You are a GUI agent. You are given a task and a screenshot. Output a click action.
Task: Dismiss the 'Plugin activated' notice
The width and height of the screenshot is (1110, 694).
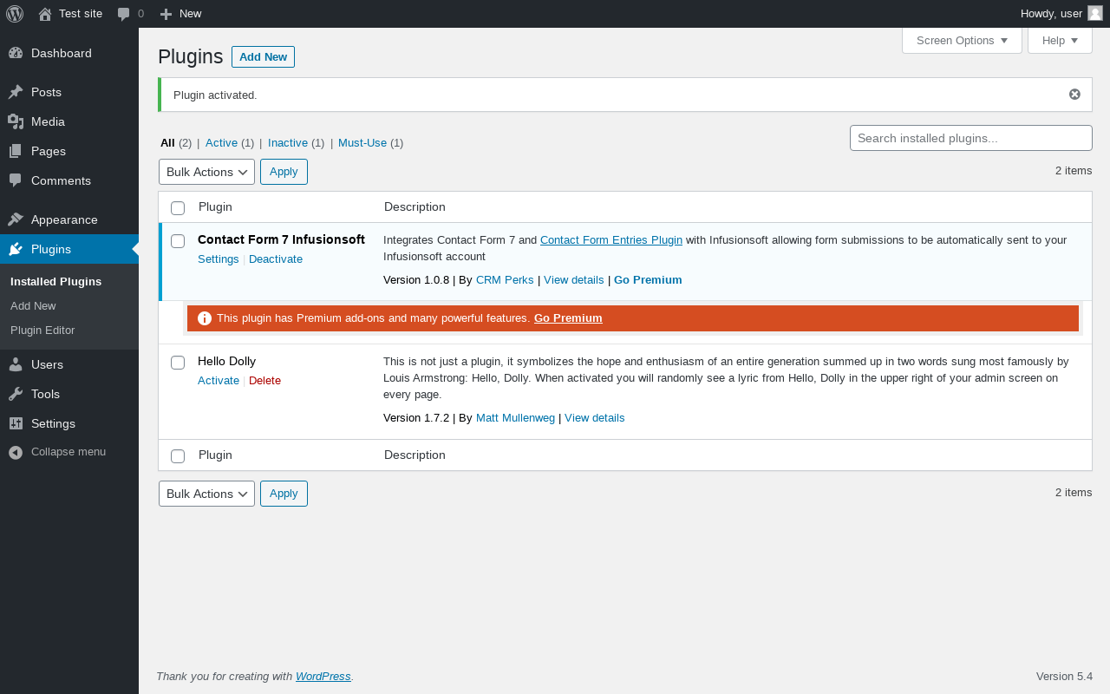pos(1074,95)
